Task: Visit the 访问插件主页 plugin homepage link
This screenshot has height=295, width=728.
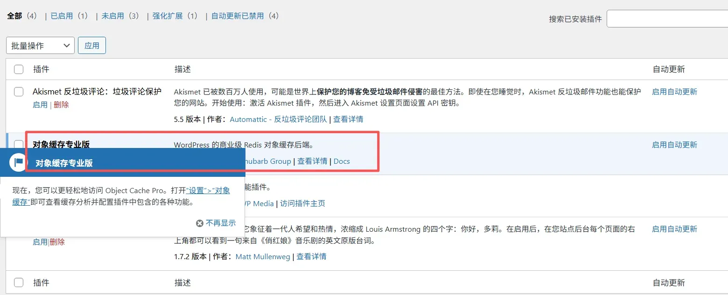Action: [x=302, y=203]
